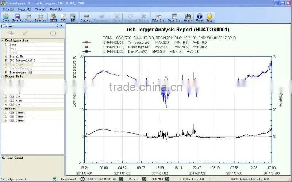Screen dimensions: 292x182
Task: Open the View menu
Action: pos(40,9)
